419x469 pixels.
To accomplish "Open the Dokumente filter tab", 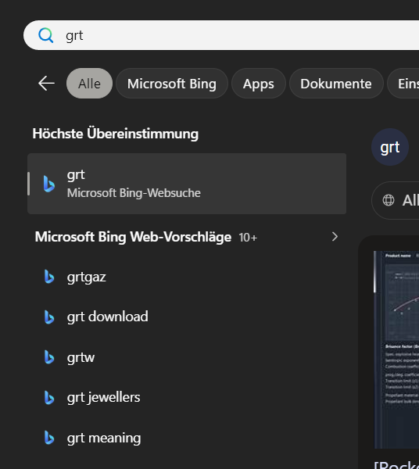I will 336,84.
